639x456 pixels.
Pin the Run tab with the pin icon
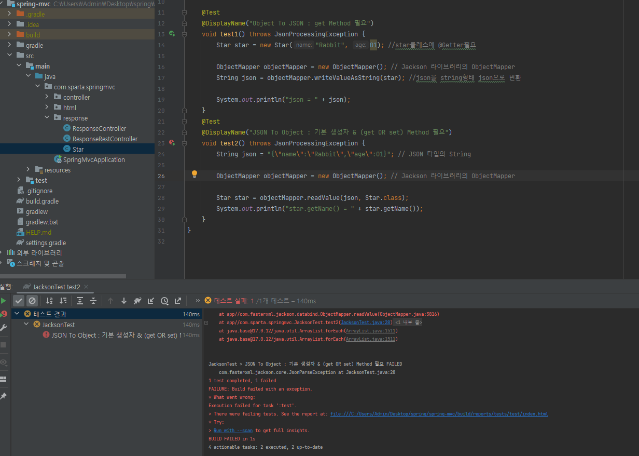click(x=4, y=396)
